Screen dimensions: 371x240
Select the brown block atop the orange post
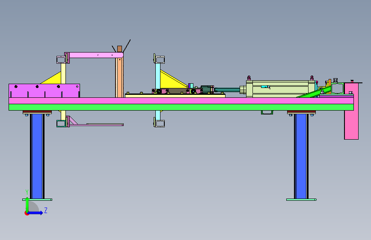pos(119,49)
